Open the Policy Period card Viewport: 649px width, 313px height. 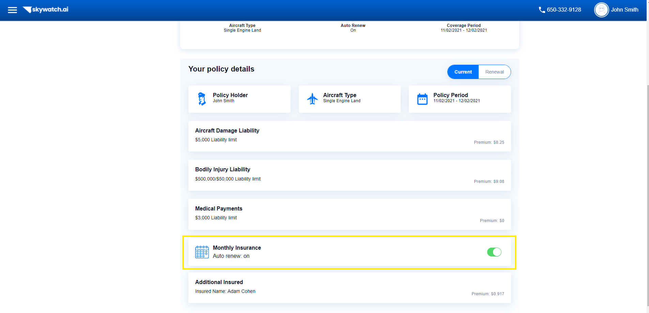point(460,99)
